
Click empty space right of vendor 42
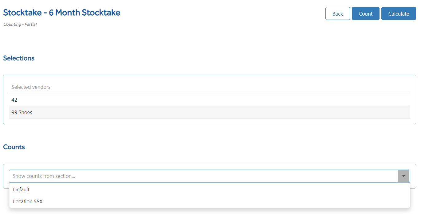215,100
